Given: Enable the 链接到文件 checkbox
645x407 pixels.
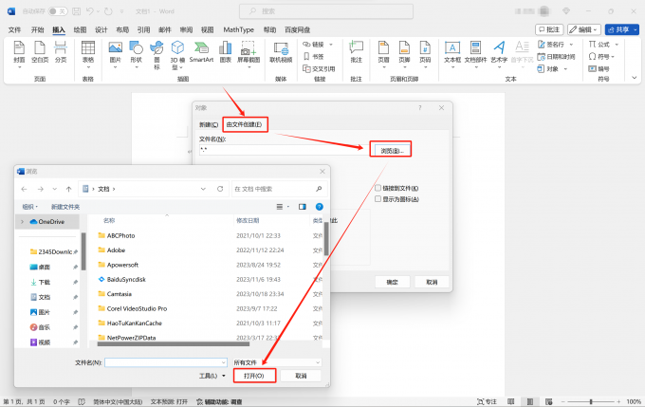Looking at the screenshot, I should click(378, 188).
